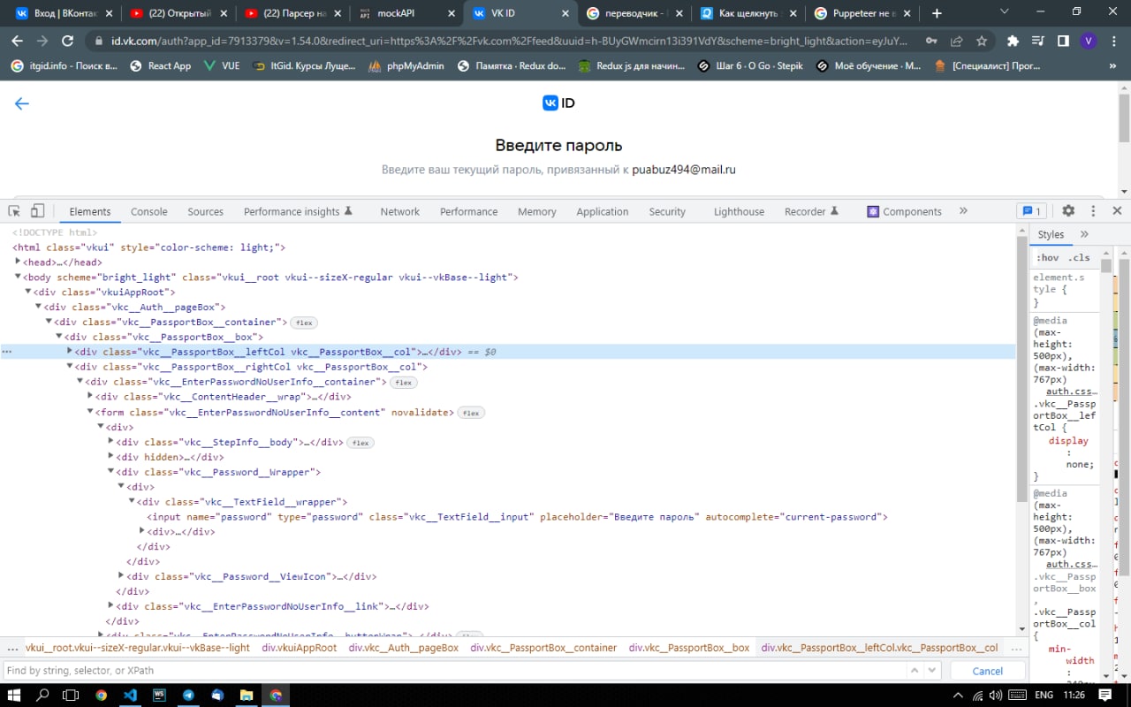The width and height of the screenshot is (1131, 707).
Task: Click flex badge on the form element
Action: coord(471,413)
